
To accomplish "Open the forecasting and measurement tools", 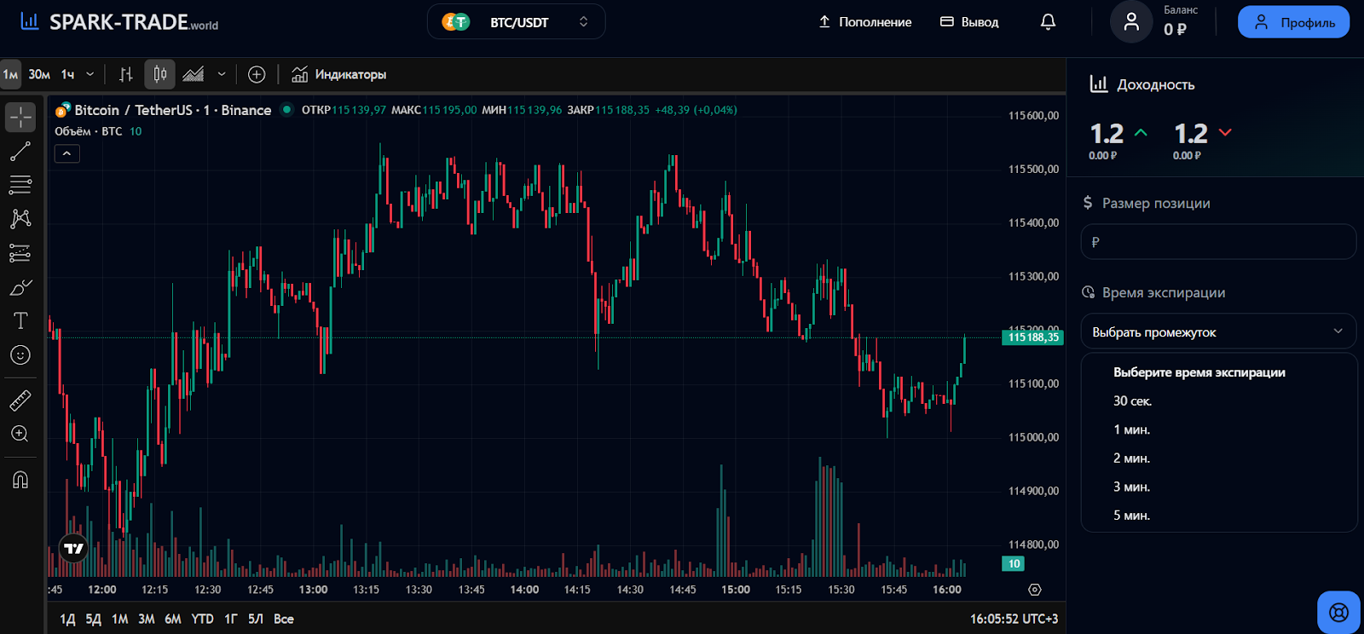I will (x=20, y=253).
